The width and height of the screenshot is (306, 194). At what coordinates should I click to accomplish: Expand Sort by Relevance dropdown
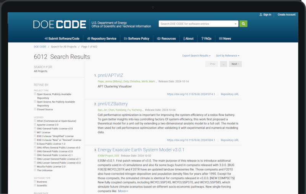click(228, 55)
